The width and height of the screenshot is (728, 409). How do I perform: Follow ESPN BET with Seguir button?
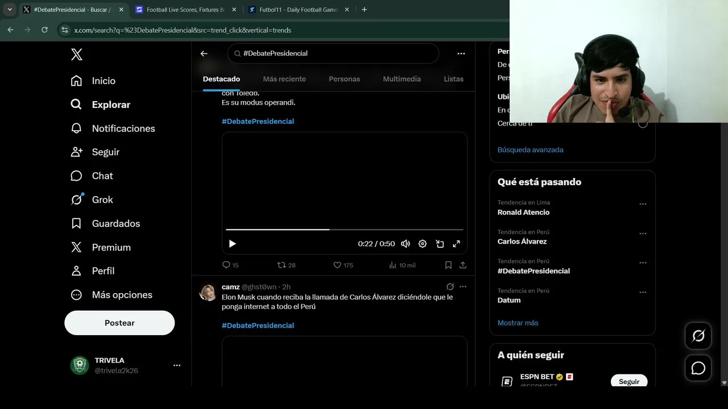[x=629, y=381]
